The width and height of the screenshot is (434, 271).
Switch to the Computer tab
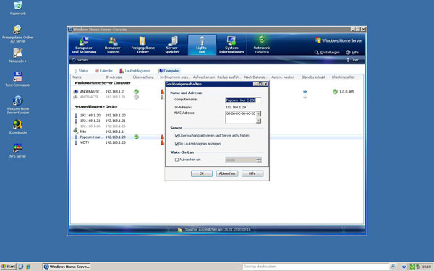169,71
